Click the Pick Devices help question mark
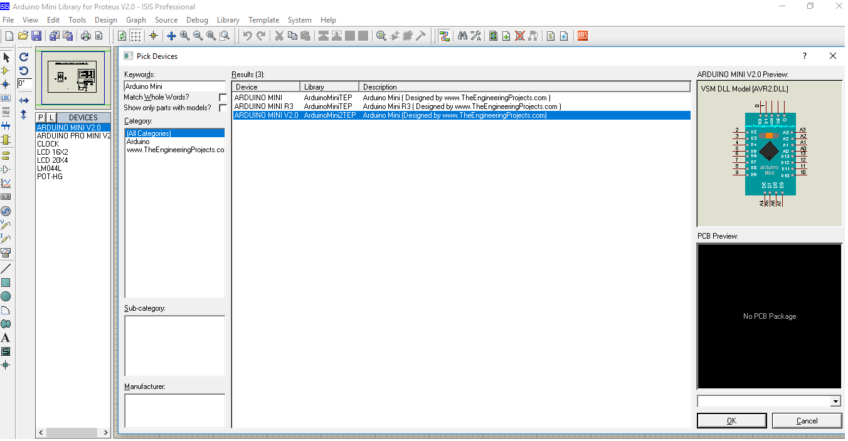Screen dimensions: 848x441 click(x=805, y=56)
